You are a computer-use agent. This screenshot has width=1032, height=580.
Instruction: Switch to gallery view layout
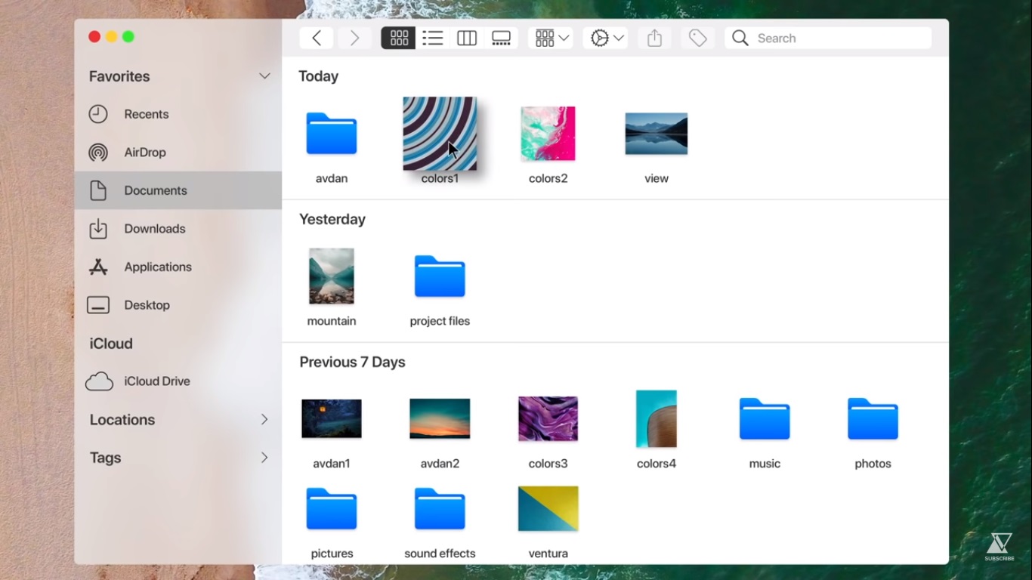pyautogui.click(x=501, y=39)
